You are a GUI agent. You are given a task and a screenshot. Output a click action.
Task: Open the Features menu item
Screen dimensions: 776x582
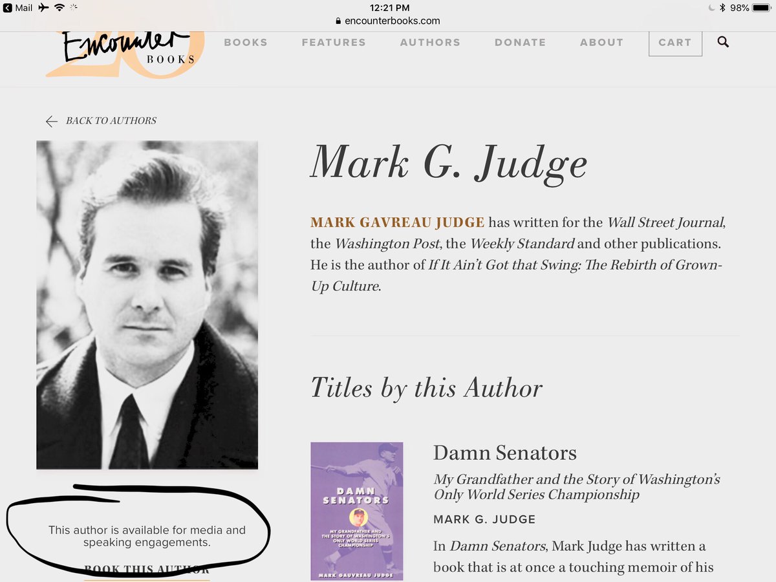(334, 42)
